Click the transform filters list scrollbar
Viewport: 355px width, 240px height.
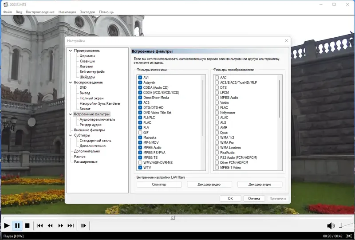[280, 99]
